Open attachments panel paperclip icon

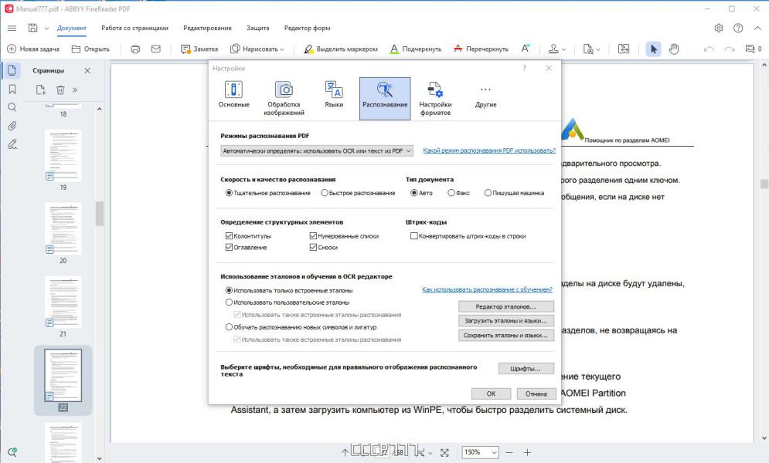12,126
